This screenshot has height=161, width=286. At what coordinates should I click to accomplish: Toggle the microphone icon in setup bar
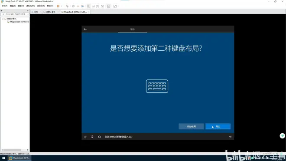pos(92,137)
